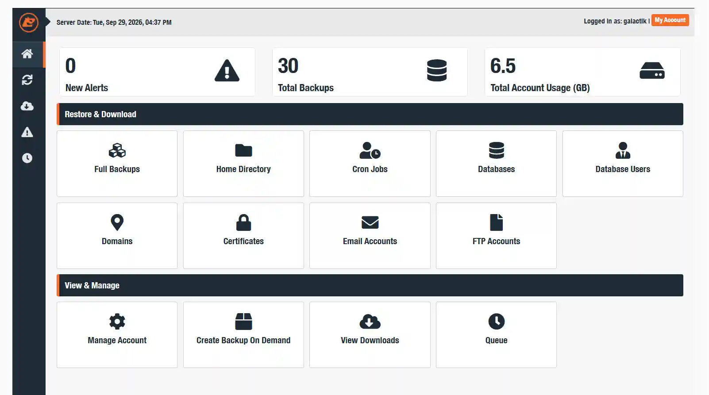Open Create Backup On Demand tile
Viewport: 709px width, 395px height.
[x=243, y=335]
